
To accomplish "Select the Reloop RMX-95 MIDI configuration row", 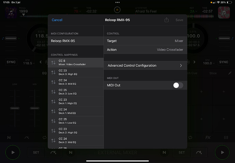I will click(x=76, y=41).
